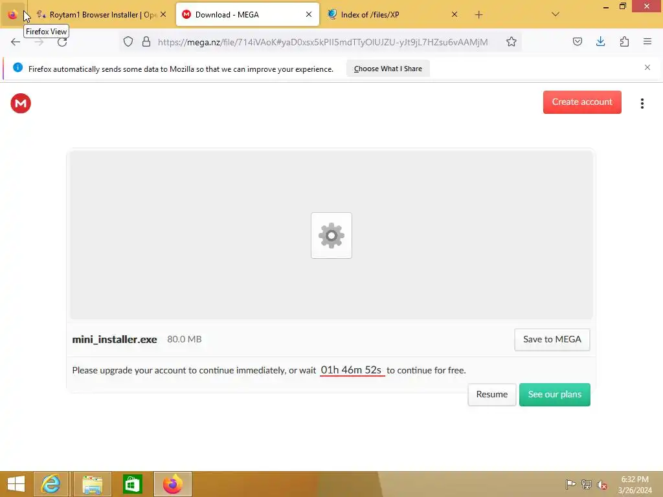This screenshot has width=663, height=497.
Task: Open the network tray icon
Action: click(x=587, y=484)
